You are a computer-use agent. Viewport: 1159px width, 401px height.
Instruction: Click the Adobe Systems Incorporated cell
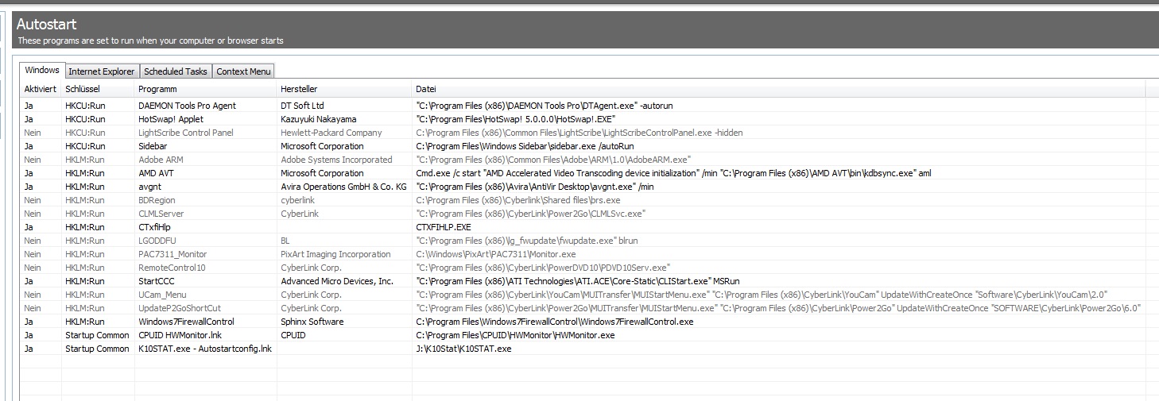click(336, 160)
